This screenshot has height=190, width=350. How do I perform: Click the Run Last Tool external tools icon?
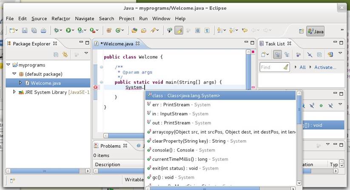pyautogui.click(x=92, y=30)
